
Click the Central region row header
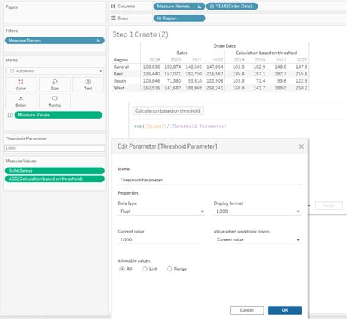pyautogui.click(x=122, y=67)
